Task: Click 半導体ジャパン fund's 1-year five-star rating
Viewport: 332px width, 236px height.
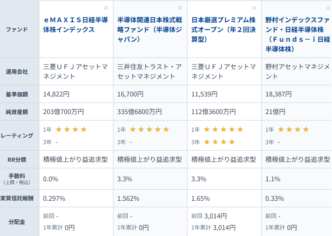Action: click(149, 129)
